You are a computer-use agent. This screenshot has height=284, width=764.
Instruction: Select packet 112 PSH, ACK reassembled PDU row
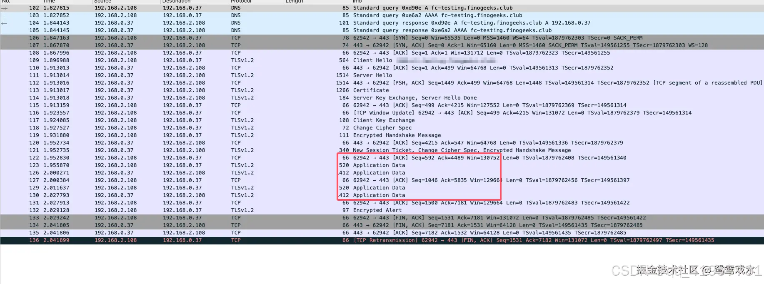[382, 83]
